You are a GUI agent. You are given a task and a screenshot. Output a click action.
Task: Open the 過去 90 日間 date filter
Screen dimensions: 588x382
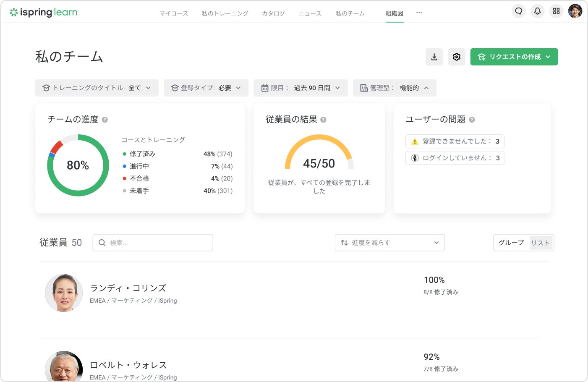pos(301,88)
